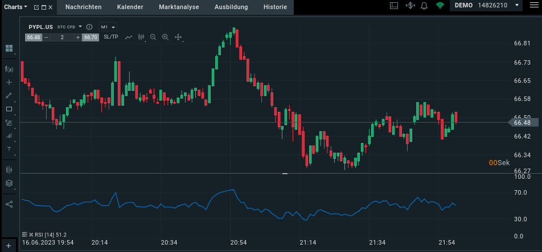Grab the RSI pane resize handle

point(285,174)
